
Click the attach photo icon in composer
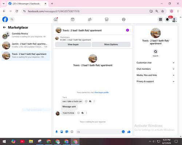tap(62, 132)
